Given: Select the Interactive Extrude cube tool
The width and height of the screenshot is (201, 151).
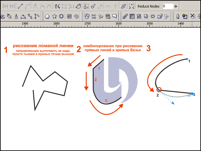Looking at the screenshot, I should tap(160, 16).
